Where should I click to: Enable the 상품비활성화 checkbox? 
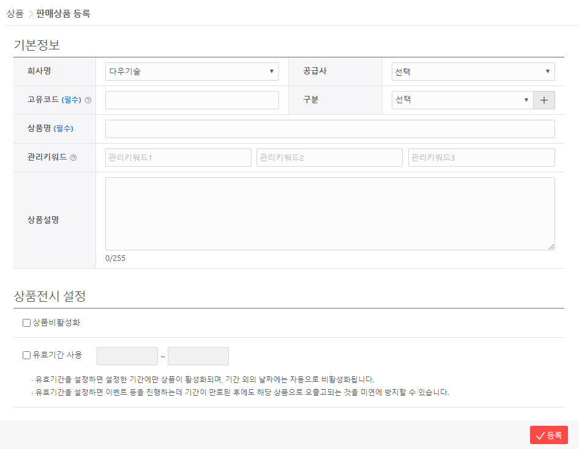point(26,322)
